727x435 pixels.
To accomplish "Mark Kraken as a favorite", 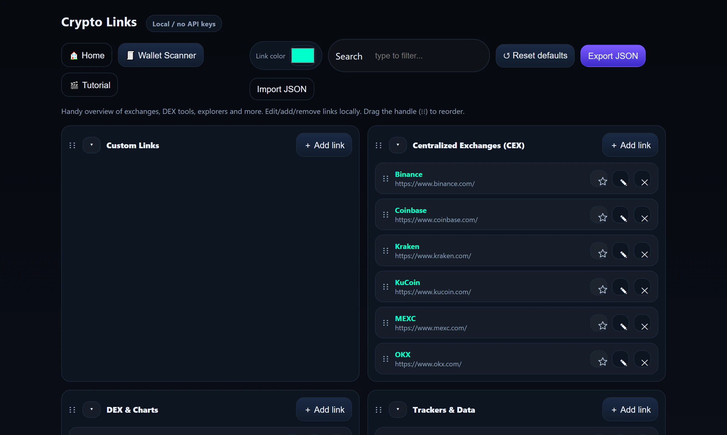I will [599, 251].
